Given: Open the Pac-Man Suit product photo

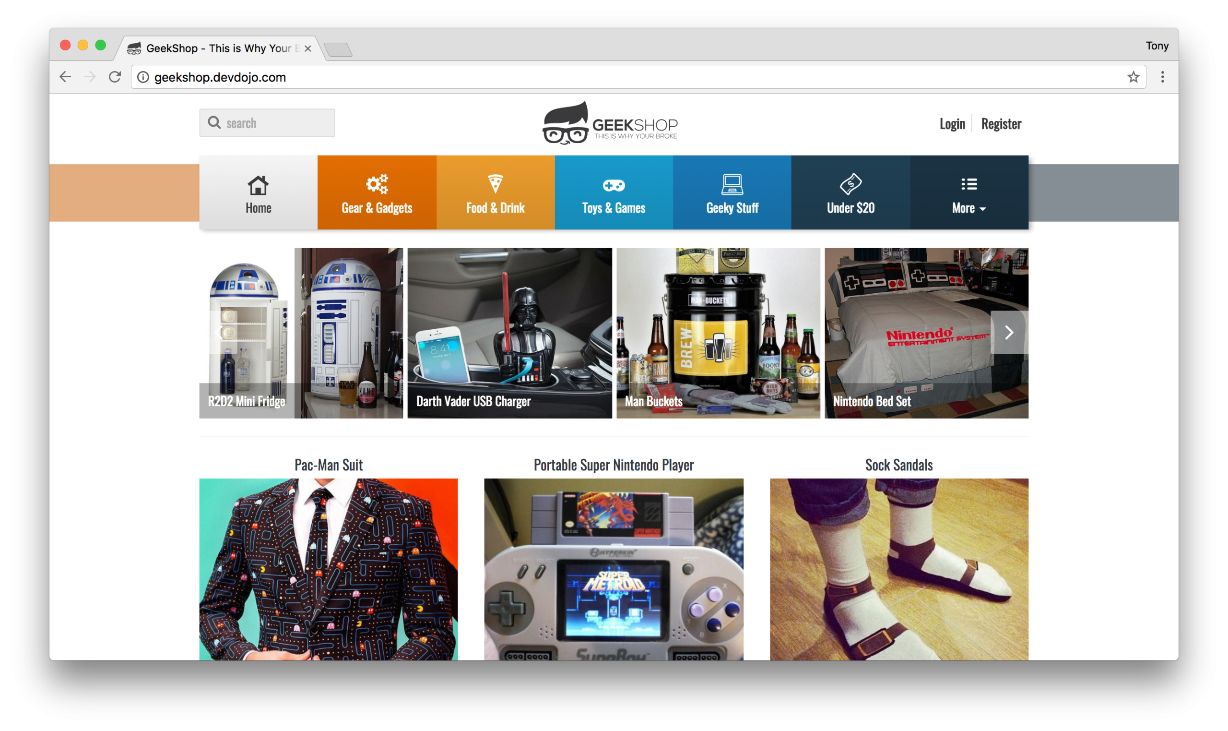Looking at the screenshot, I should 328,569.
